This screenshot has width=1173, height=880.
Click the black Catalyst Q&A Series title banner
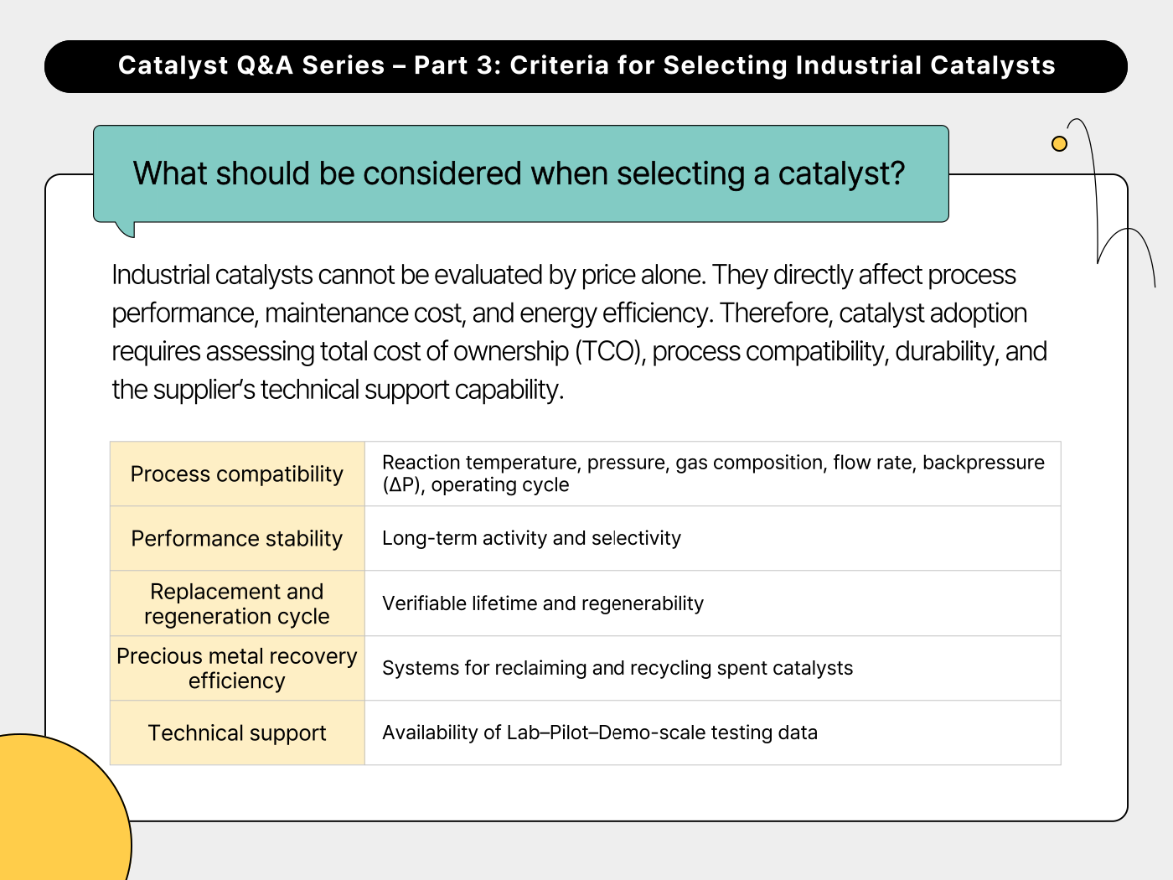pos(586,66)
